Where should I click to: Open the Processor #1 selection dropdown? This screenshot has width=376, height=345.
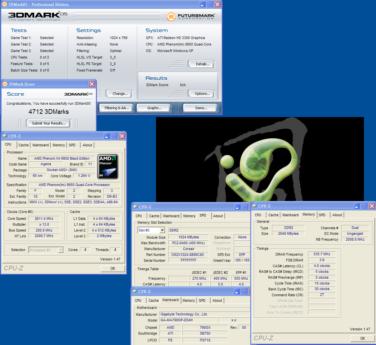pyautogui.click(x=60, y=250)
